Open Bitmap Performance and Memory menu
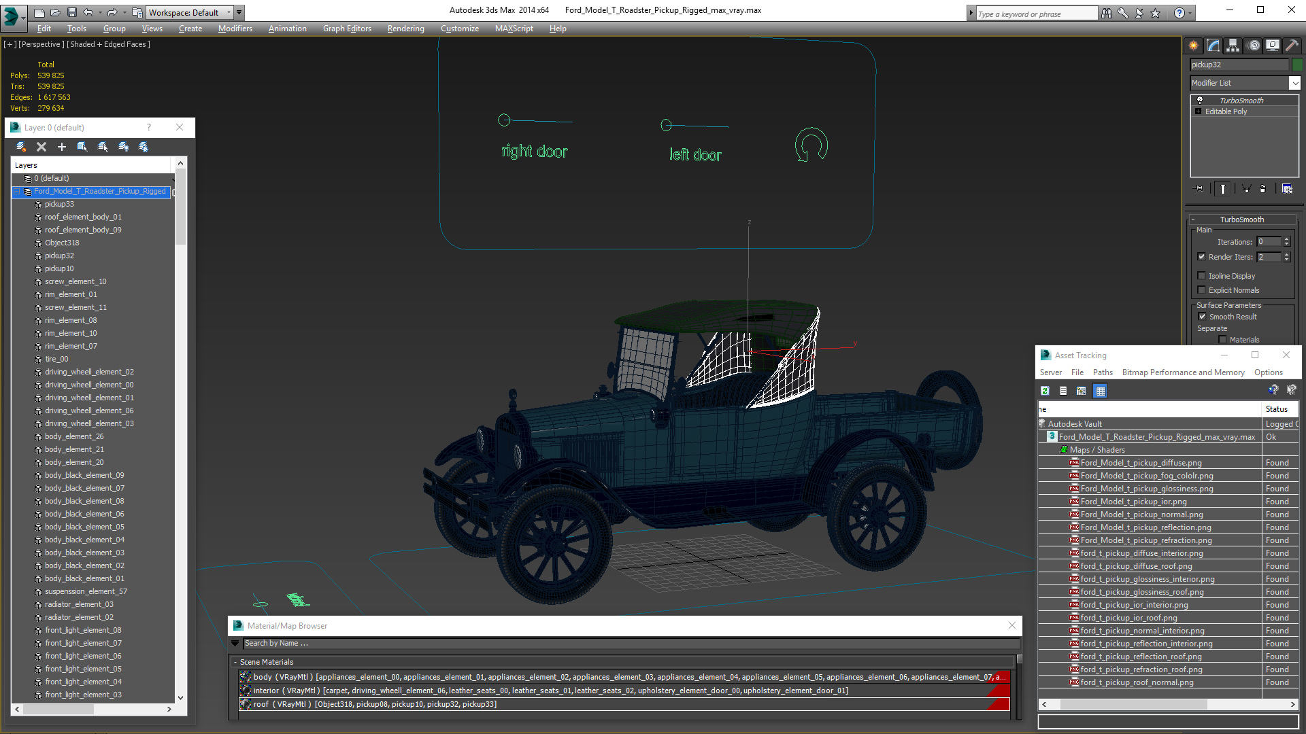 pos(1183,372)
